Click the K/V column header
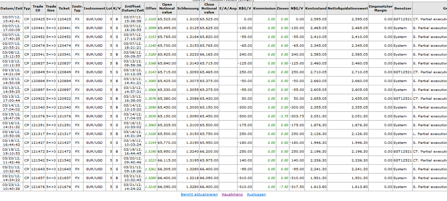Viewport: 447px width, 201px height. (x=117, y=8)
